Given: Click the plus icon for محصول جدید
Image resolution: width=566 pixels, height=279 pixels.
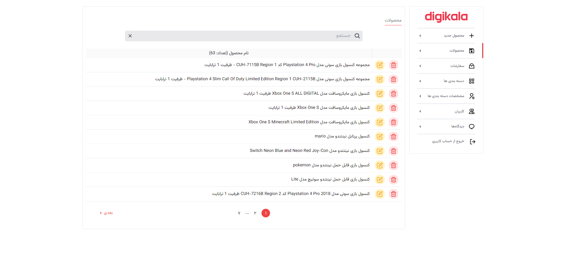Looking at the screenshot, I should pos(472,36).
